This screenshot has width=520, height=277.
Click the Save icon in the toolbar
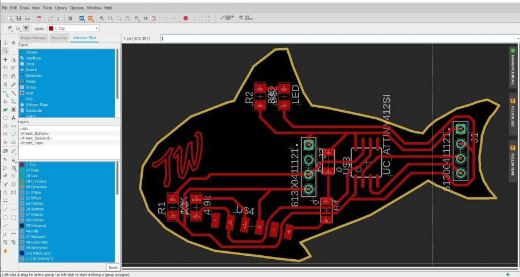tap(19, 18)
